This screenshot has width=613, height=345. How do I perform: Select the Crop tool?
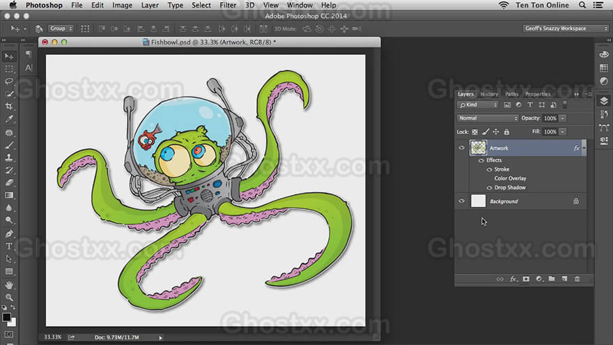click(8, 106)
